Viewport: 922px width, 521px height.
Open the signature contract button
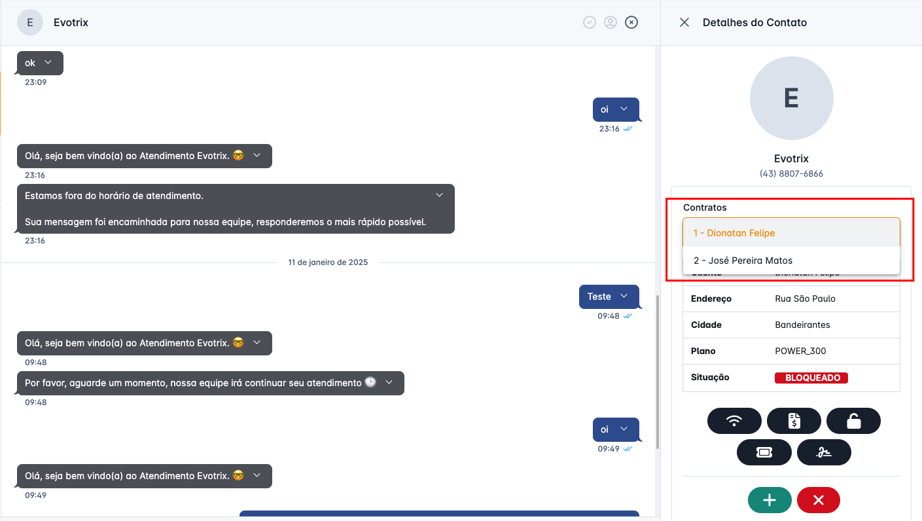point(824,452)
